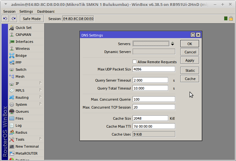Viewport: 236px width, 161px height.
Task: Click the Query Server Timeout field
Action: click(x=150, y=80)
